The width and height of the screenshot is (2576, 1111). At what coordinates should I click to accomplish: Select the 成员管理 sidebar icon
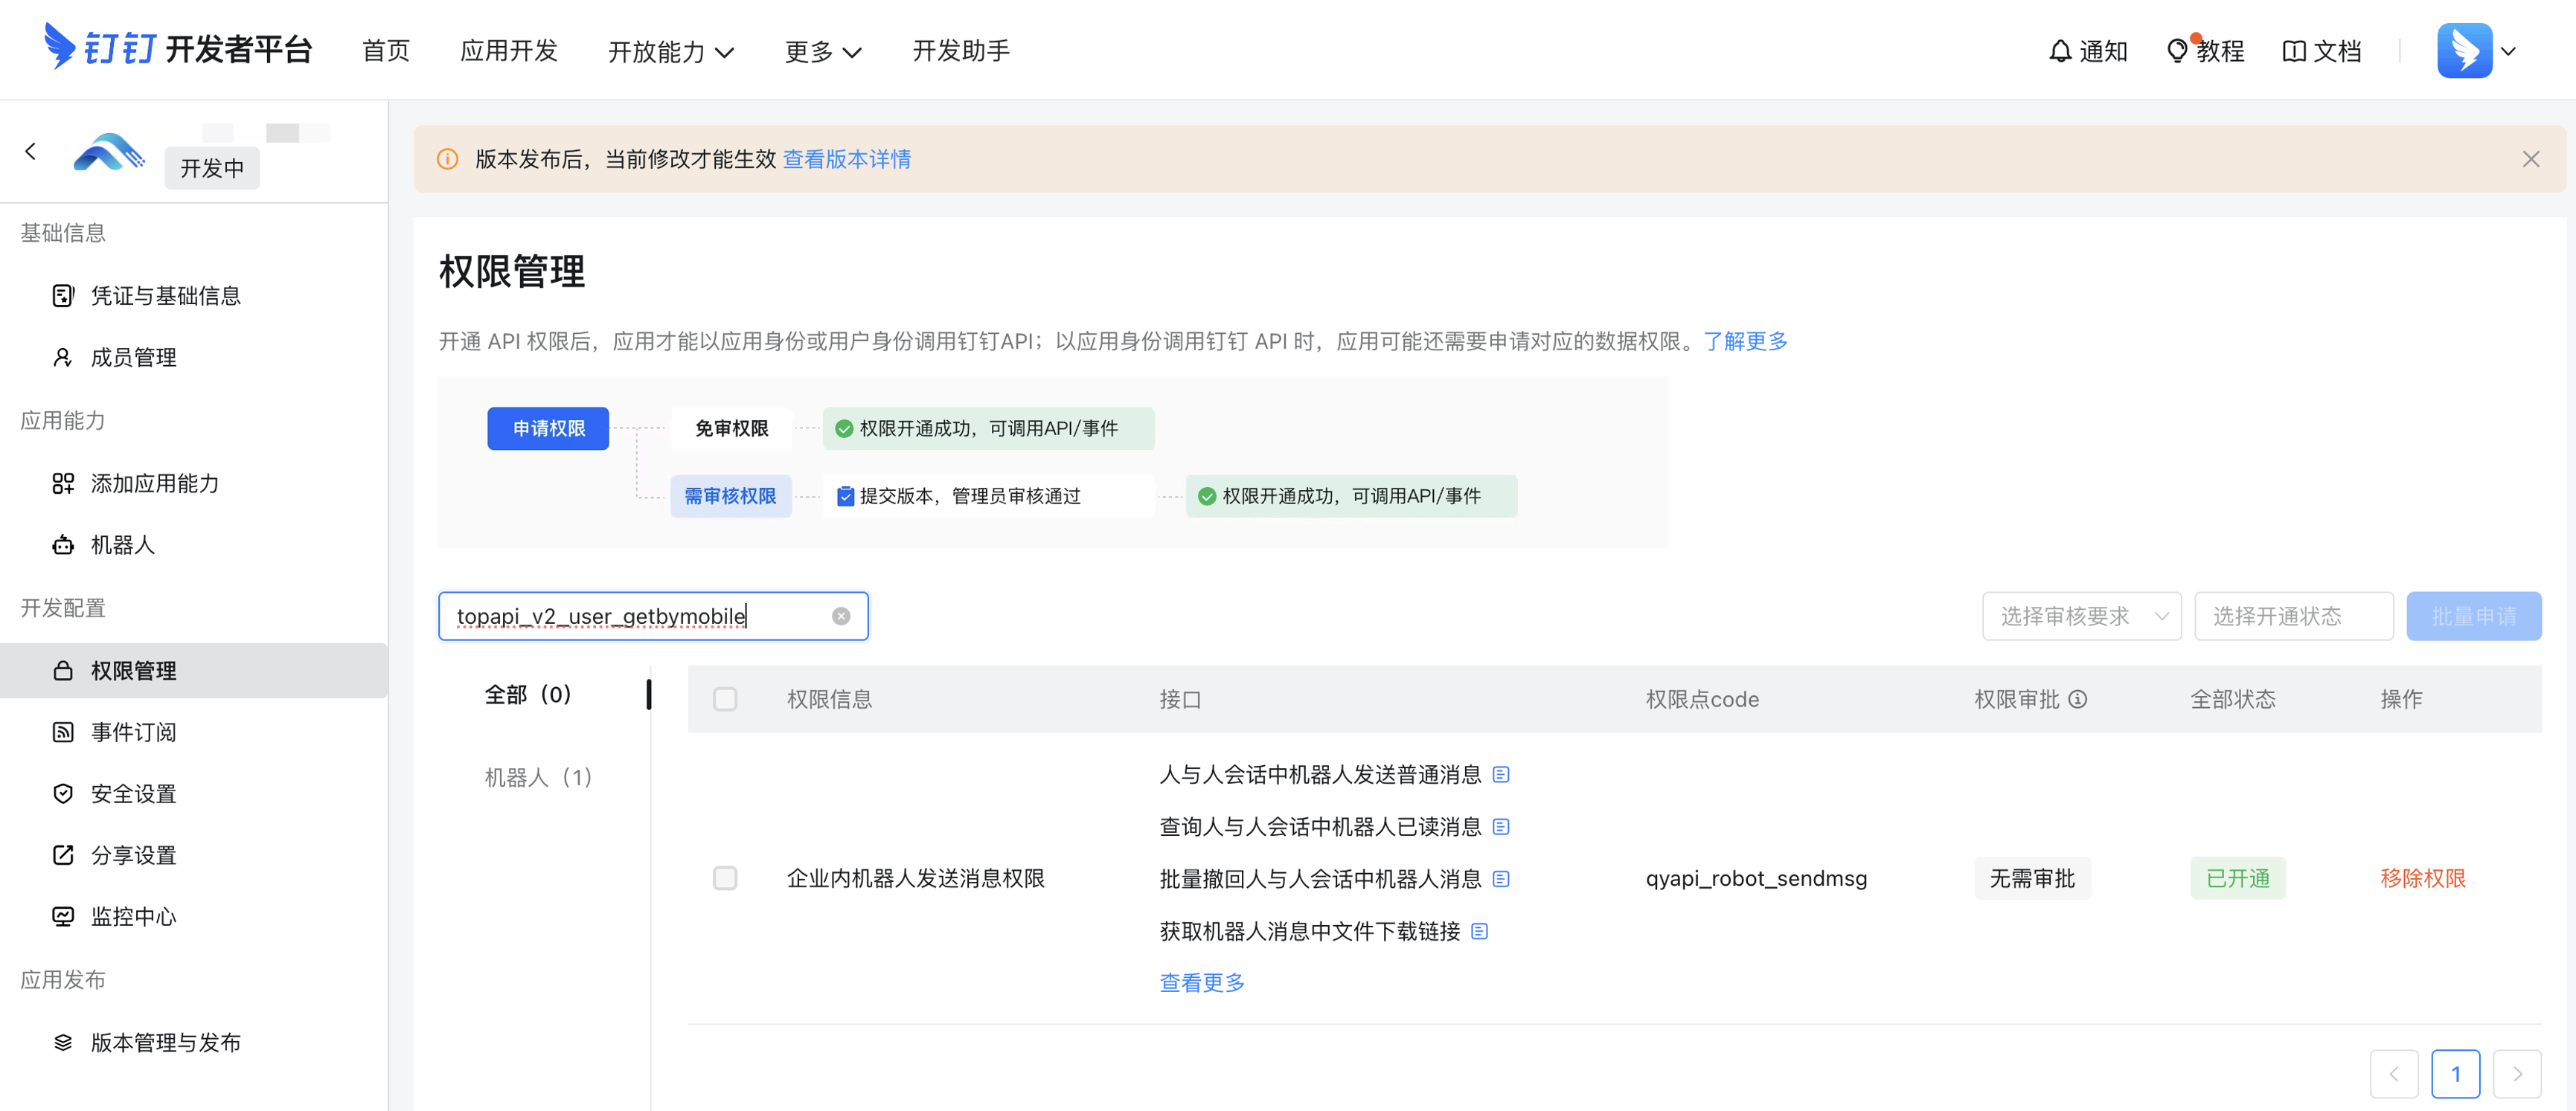pyautogui.click(x=63, y=357)
